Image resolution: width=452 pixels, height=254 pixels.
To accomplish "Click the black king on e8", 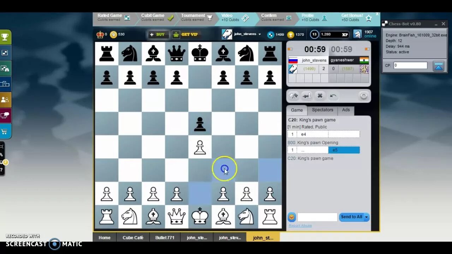I will pos(200,53).
